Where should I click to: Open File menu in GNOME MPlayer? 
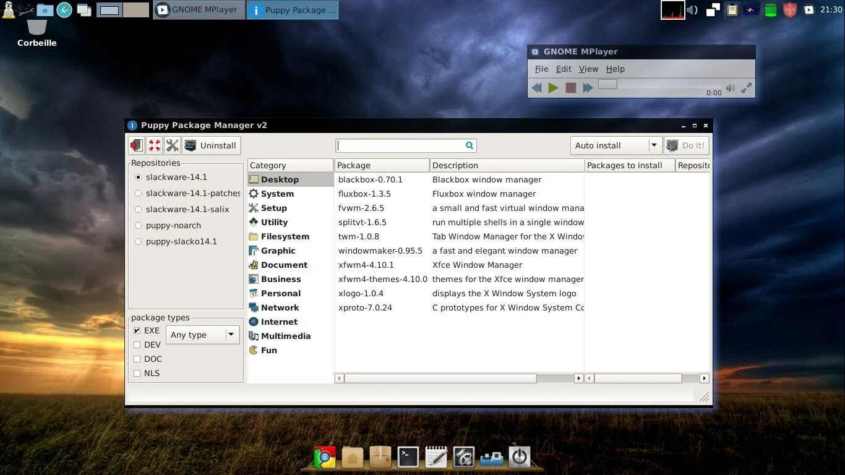(x=542, y=69)
